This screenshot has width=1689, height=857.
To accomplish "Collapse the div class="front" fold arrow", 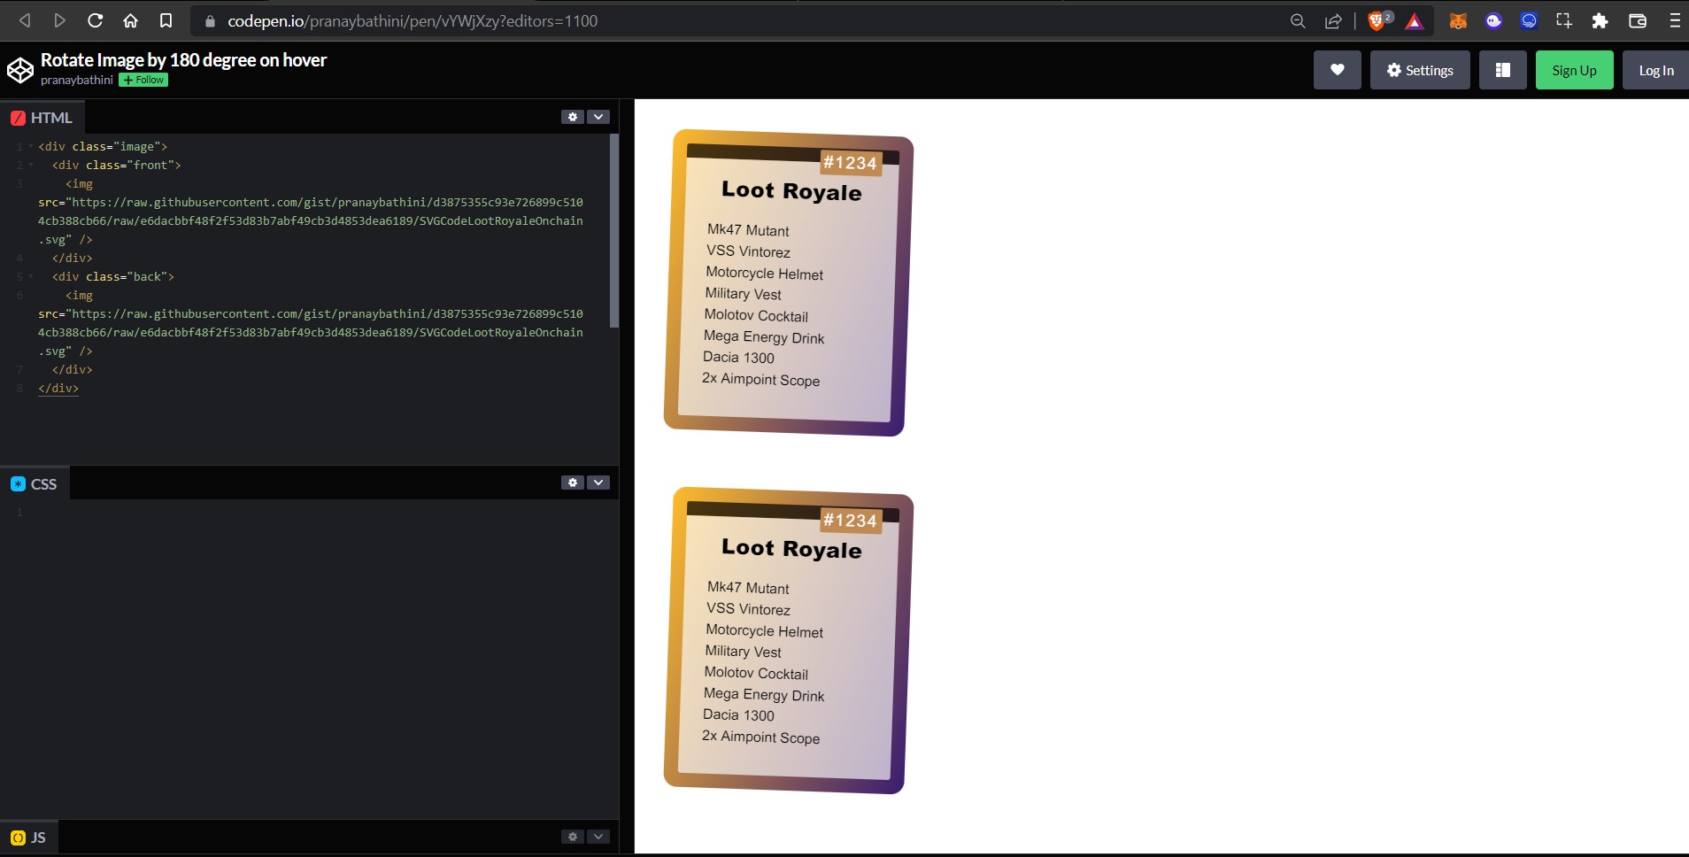I will [31, 165].
